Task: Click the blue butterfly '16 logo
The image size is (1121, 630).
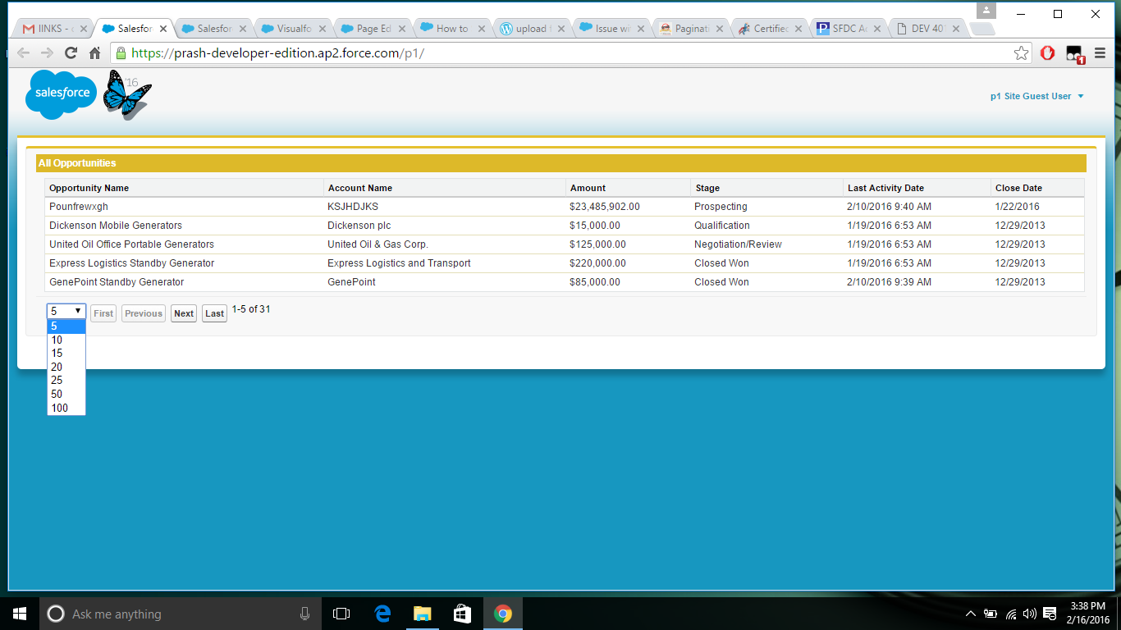Action: (127, 94)
